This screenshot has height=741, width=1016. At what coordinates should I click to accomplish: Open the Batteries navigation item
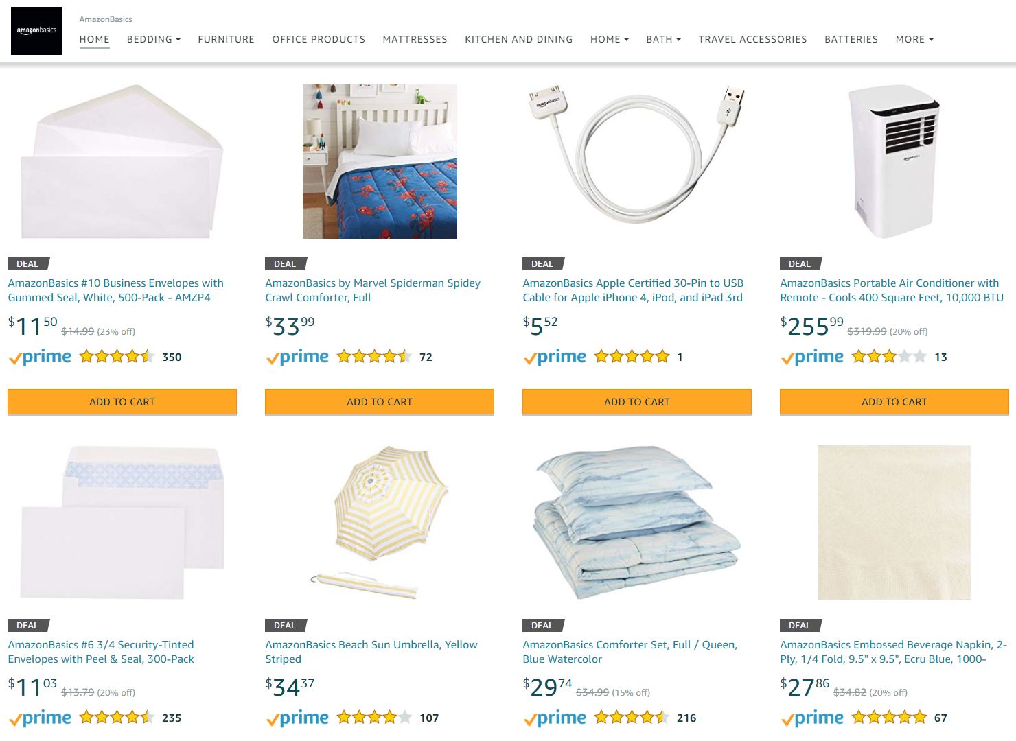click(851, 40)
